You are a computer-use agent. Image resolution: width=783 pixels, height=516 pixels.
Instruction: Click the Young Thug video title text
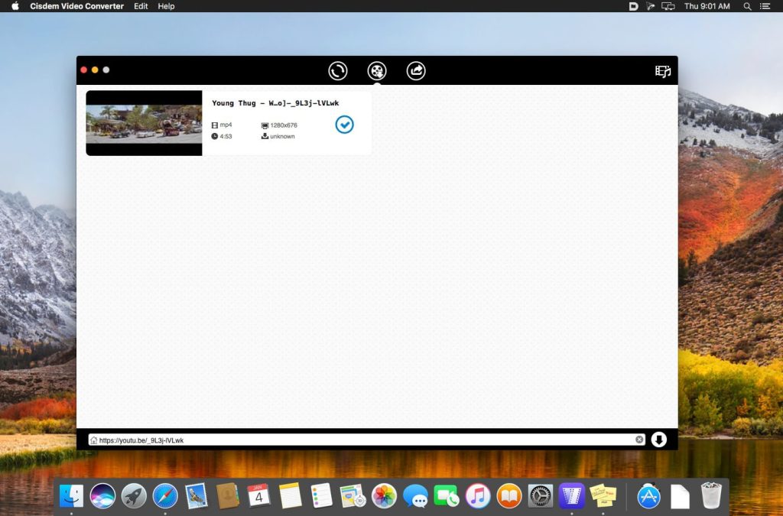click(x=275, y=103)
